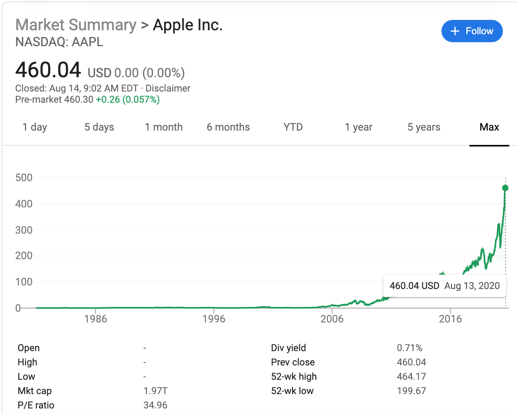Click the Aug 13 tooltip on the chart

pyautogui.click(x=445, y=285)
